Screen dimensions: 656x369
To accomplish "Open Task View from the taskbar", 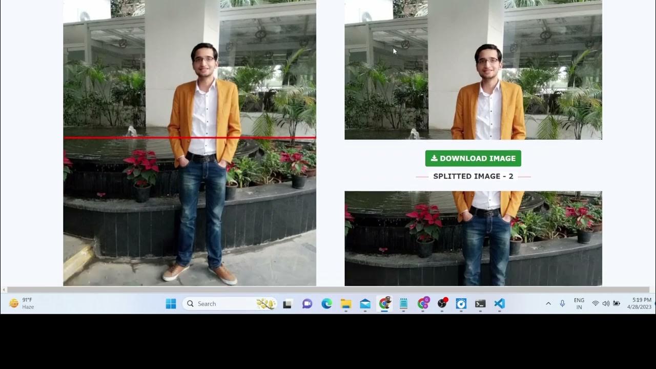I will [288, 304].
